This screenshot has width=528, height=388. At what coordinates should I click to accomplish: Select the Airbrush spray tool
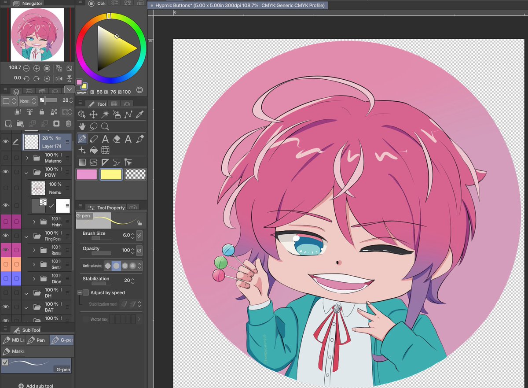coord(117,115)
